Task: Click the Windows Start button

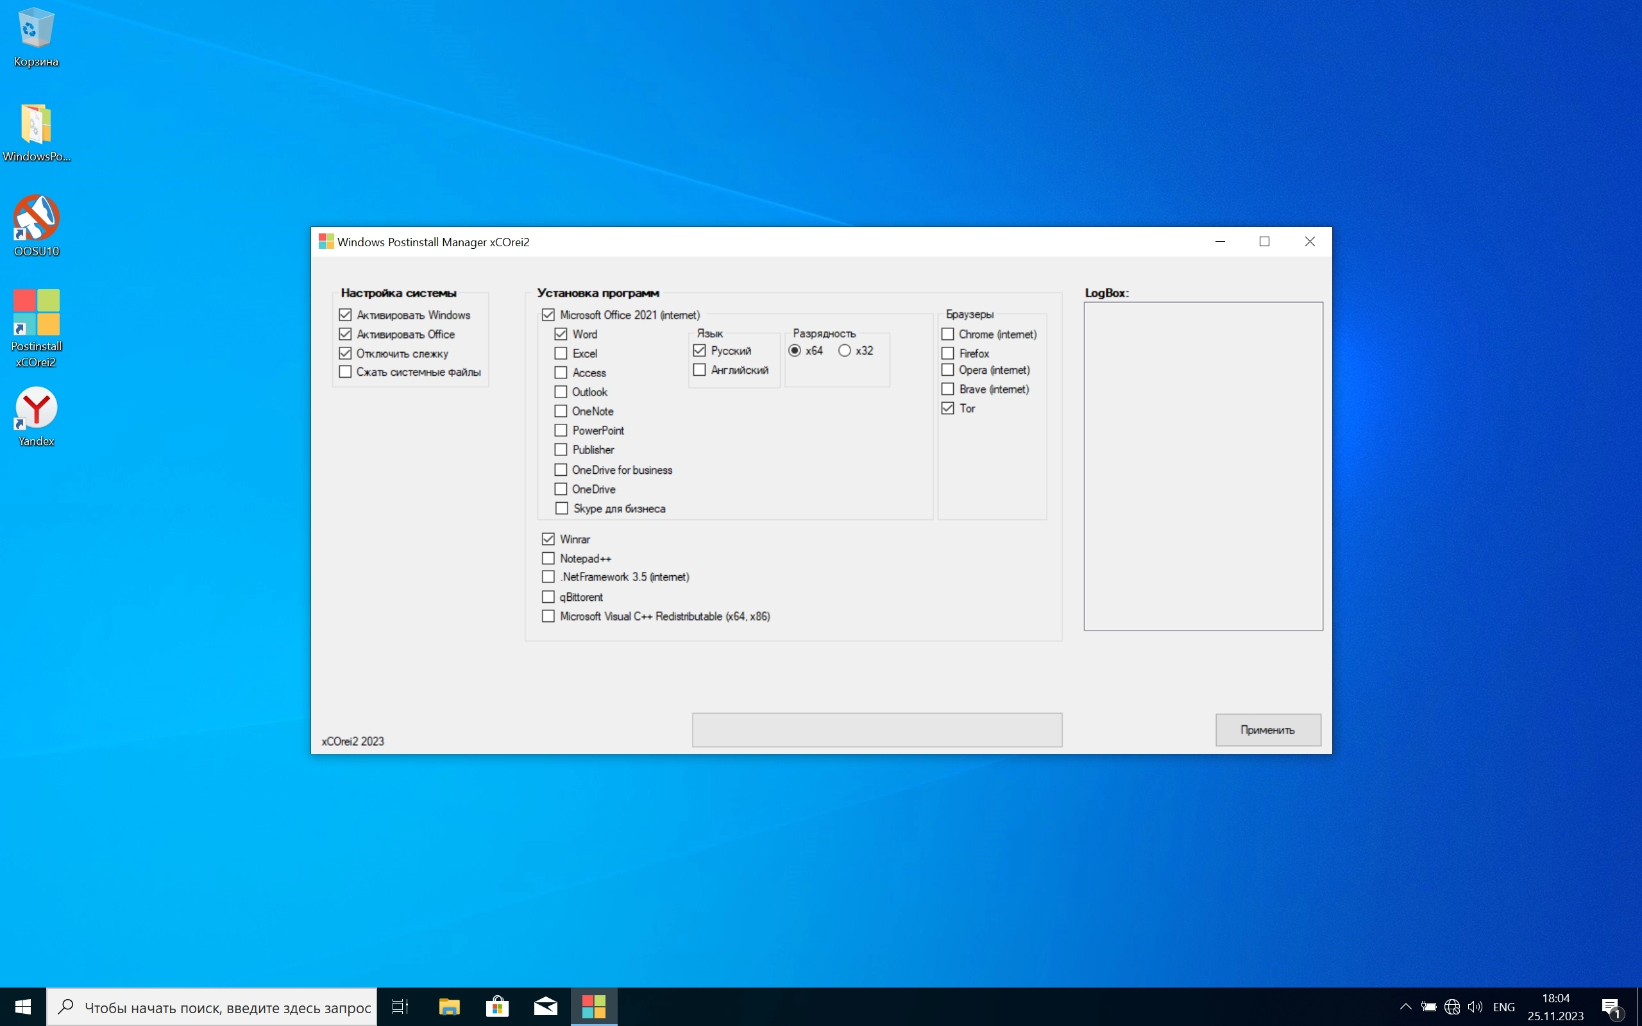Action: pos(22,1006)
